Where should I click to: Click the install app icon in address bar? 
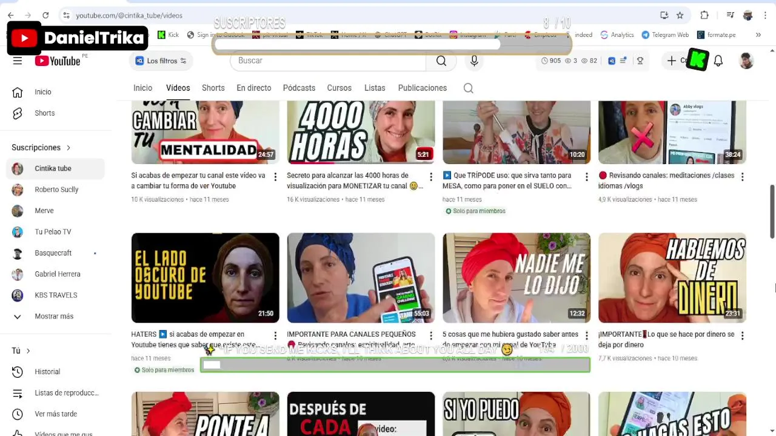(x=664, y=15)
